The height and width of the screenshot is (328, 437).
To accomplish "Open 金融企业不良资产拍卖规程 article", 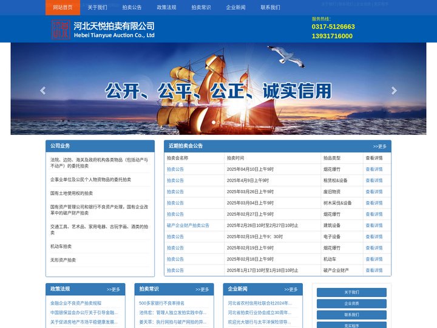I will (x=76, y=303).
